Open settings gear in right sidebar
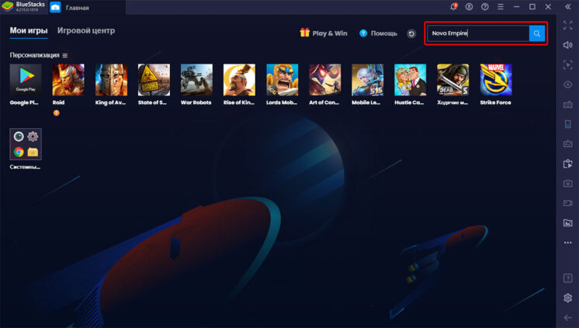This screenshot has width=579, height=328. pyautogui.click(x=567, y=298)
